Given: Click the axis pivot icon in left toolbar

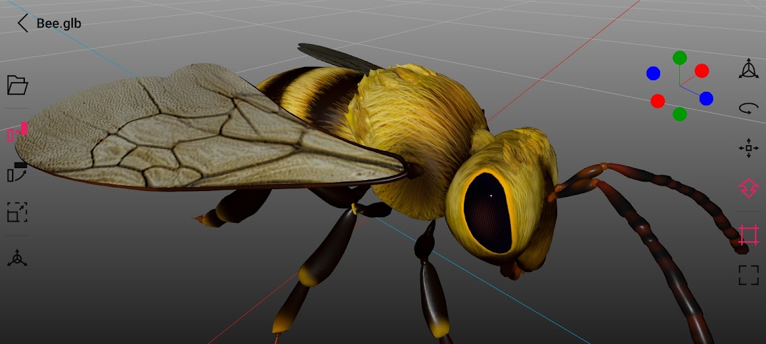Looking at the screenshot, I should click(x=17, y=258).
